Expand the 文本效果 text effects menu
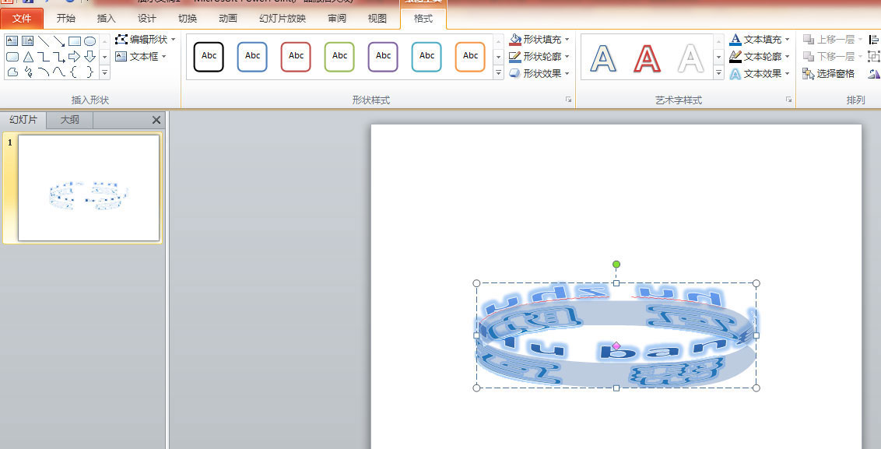This screenshot has height=449, width=881. coord(760,74)
